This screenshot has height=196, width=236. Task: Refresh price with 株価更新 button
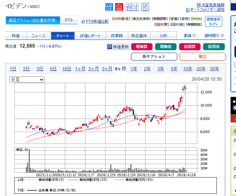pos(118,47)
